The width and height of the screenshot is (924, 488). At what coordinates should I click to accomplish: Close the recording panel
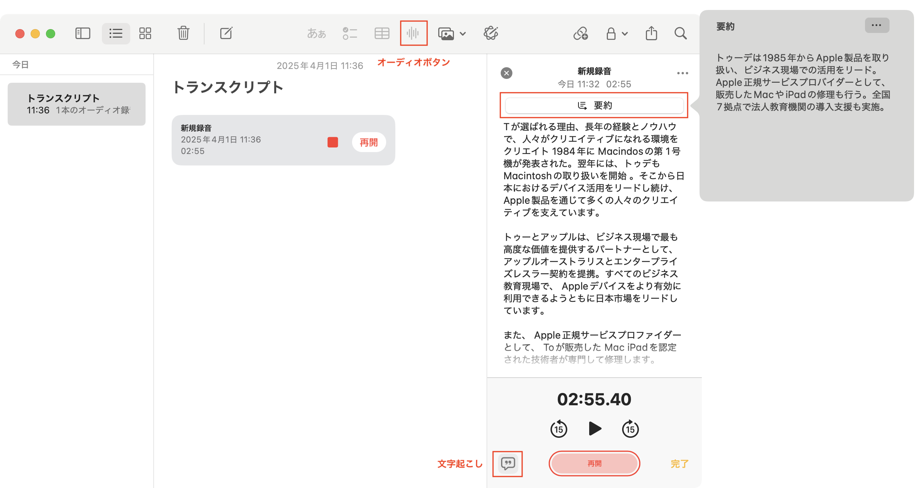click(506, 73)
